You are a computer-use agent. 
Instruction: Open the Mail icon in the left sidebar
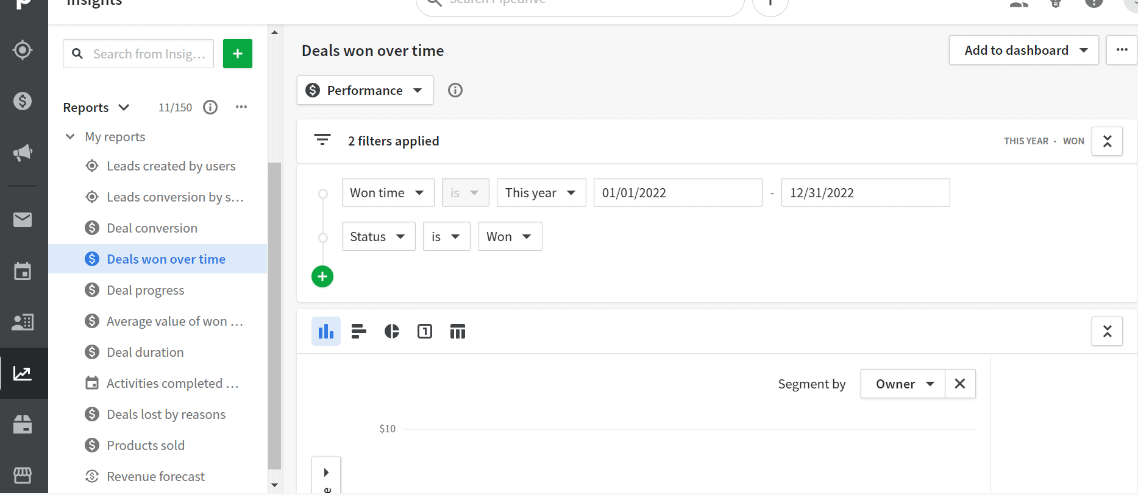[x=23, y=220]
